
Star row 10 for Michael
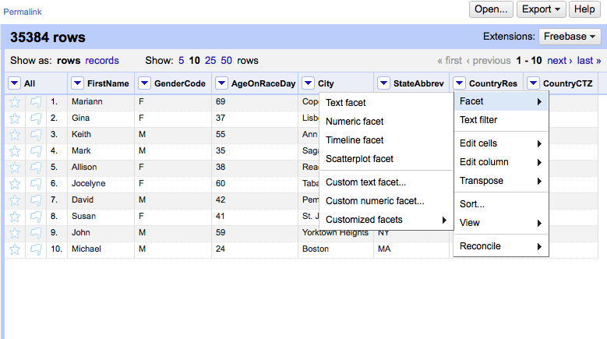tap(15, 249)
